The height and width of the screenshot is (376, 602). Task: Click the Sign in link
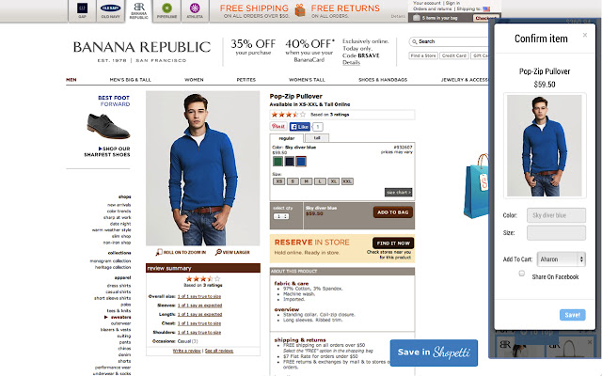click(452, 3)
